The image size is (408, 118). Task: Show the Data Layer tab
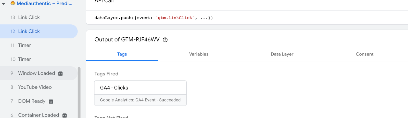click(282, 54)
